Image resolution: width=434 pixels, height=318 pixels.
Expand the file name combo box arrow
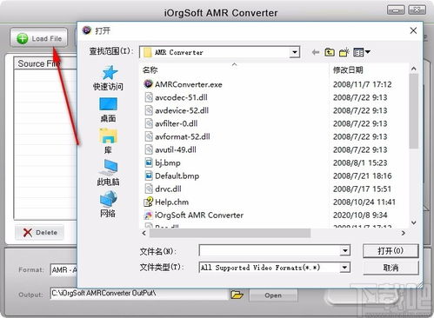[x=344, y=250]
